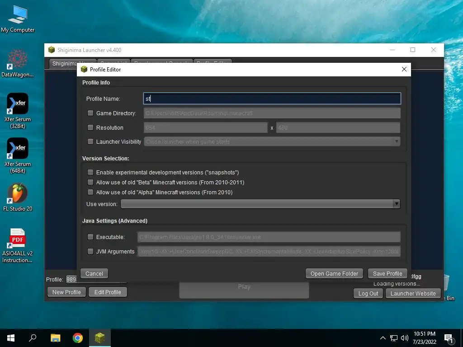Show hidden system tray icons
Screen dimensions: 463x347
tap(383, 338)
